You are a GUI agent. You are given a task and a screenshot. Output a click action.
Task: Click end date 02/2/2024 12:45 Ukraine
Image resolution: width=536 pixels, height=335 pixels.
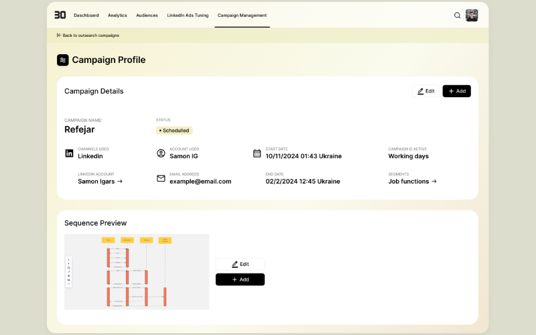[x=303, y=182]
